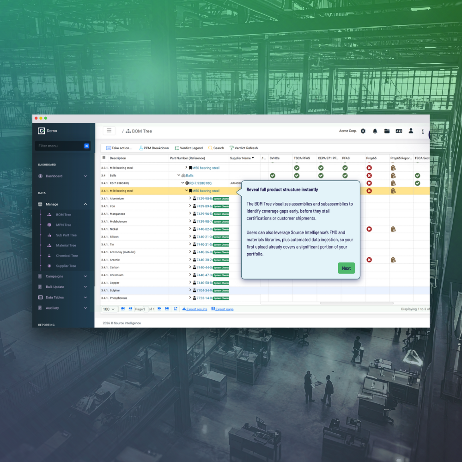Screen dimensions: 462x462
Task: Click the BOM Tree breadcrumb title
Action: point(142,131)
